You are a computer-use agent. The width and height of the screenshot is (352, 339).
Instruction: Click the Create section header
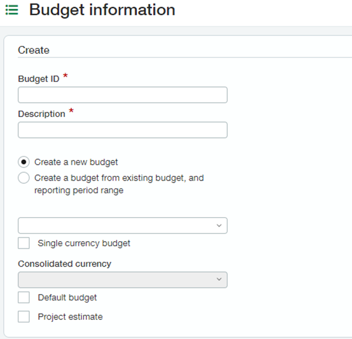tap(34, 50)
